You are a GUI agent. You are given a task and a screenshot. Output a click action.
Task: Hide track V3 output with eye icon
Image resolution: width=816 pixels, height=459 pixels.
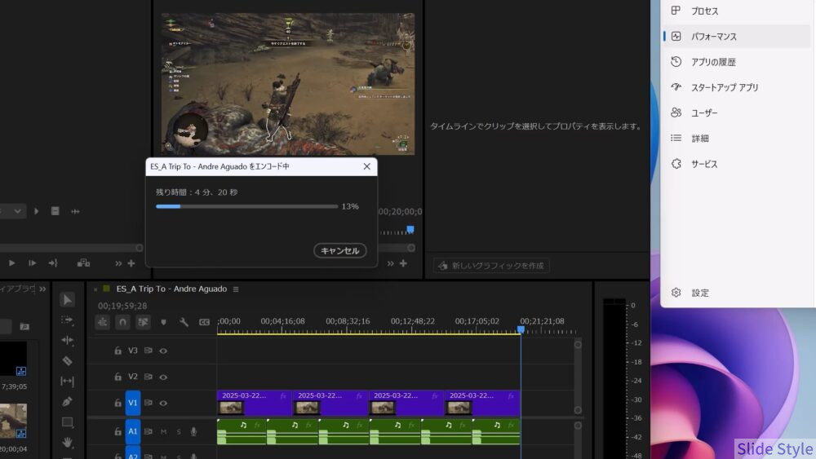(163, 351)
